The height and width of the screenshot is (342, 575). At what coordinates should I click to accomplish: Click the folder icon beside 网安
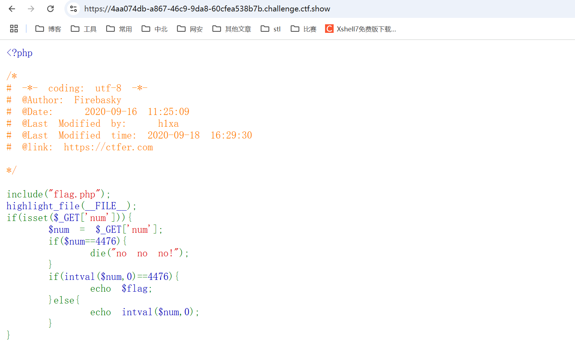tap(181, 29)
